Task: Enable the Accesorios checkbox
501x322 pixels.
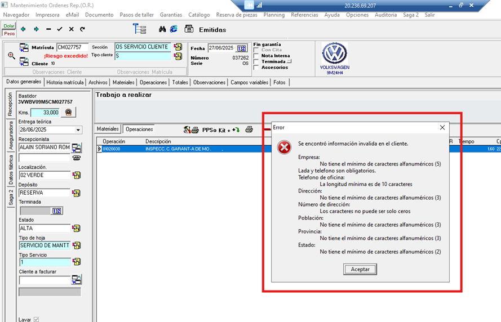Action: coord(257,68)
